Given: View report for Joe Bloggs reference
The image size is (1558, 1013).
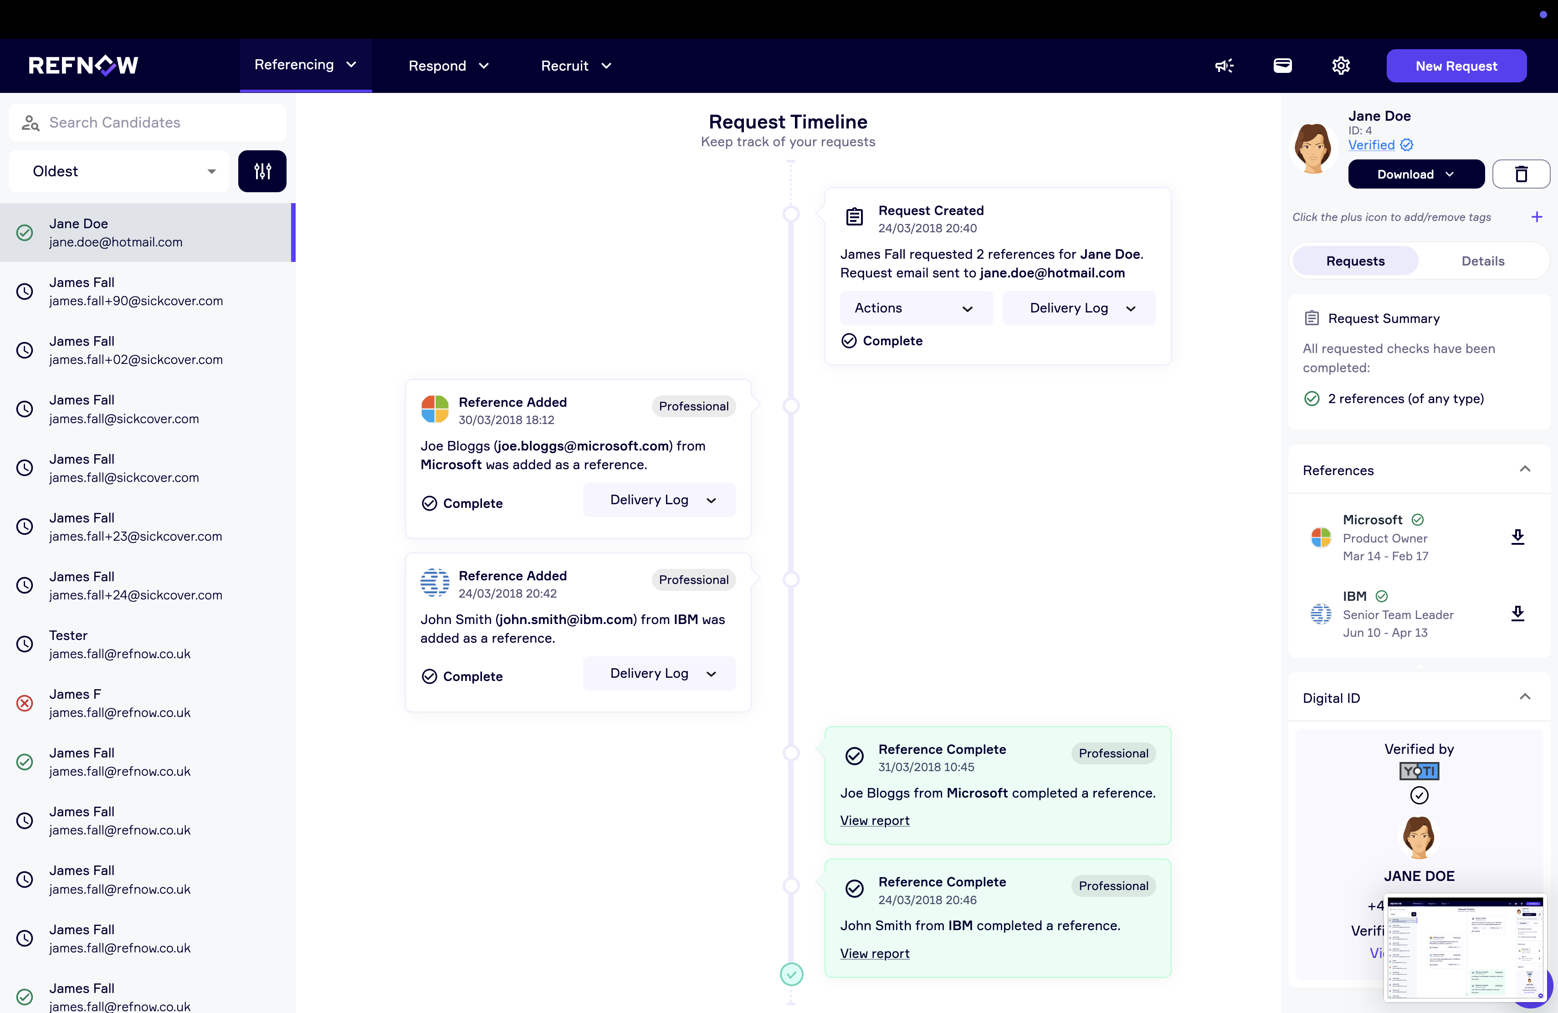Looking at the screenshot, I should point(875,821).
